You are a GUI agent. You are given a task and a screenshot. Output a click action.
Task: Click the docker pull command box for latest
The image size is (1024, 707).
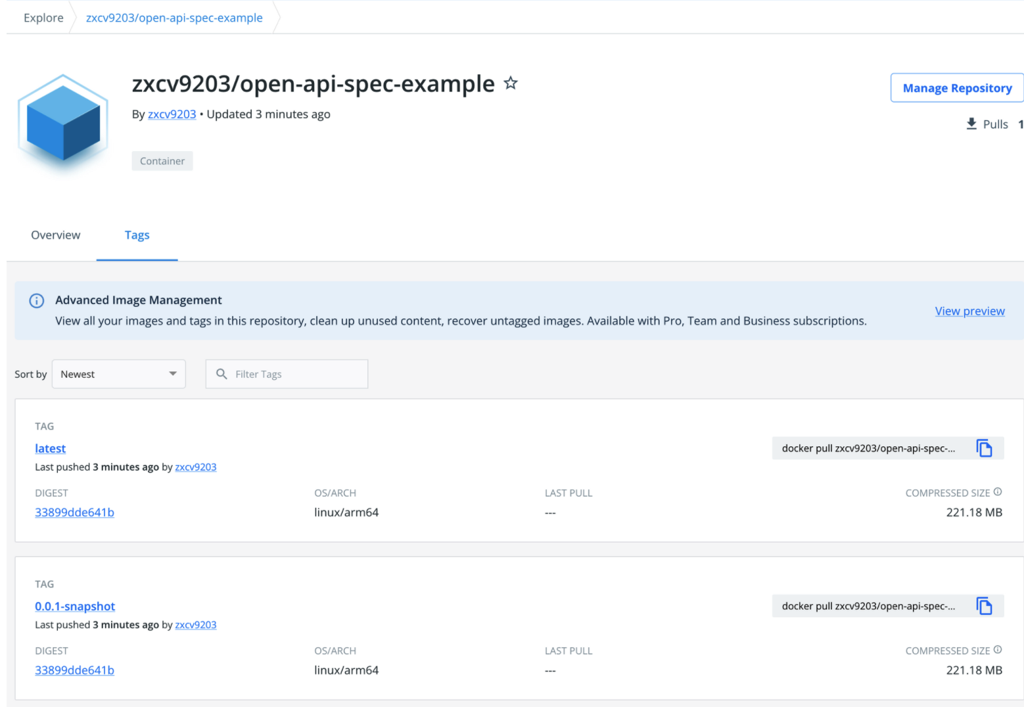tap(888, 448)
